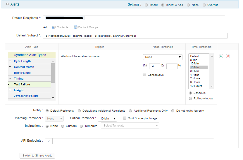Cancel the alert with the red icon
Image resolution: width=243 pixels, height=160 pixels.
(x=228, y=56)
